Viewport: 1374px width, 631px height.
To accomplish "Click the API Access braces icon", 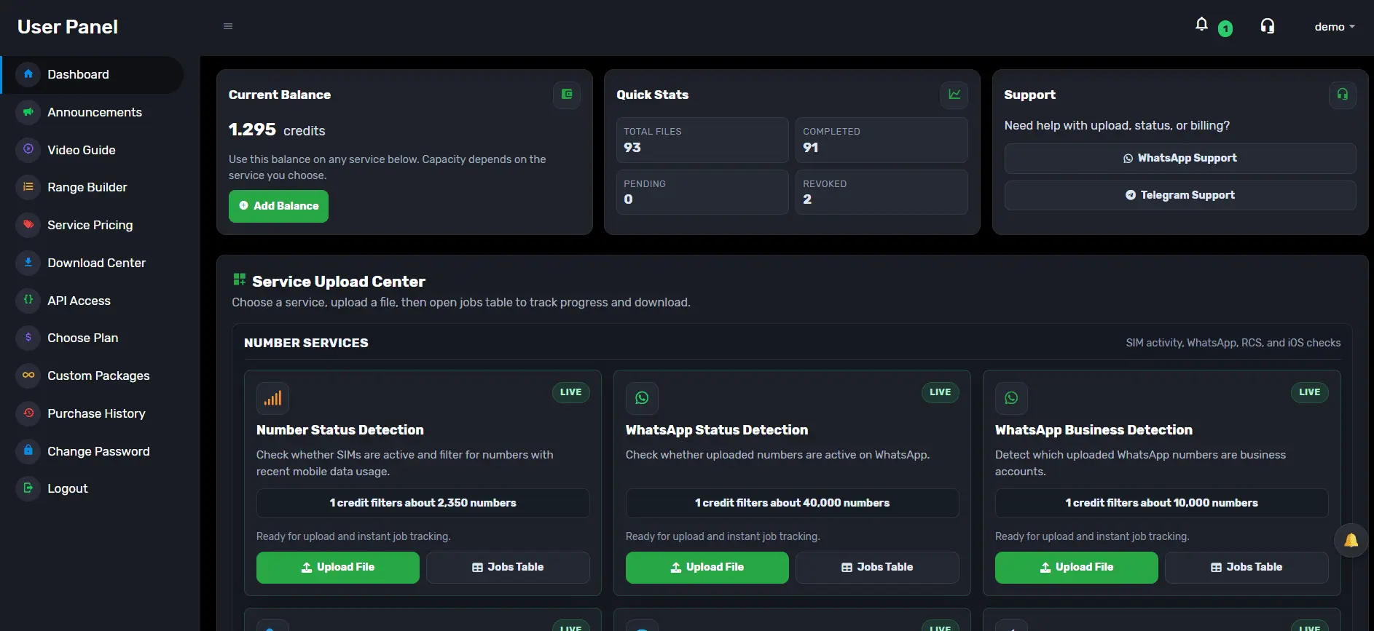I will click(28, 300).
